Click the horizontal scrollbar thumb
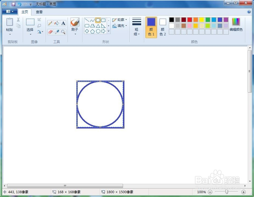Screen dimensions: 254x197 pyautogui.click(x=65, y=186)
